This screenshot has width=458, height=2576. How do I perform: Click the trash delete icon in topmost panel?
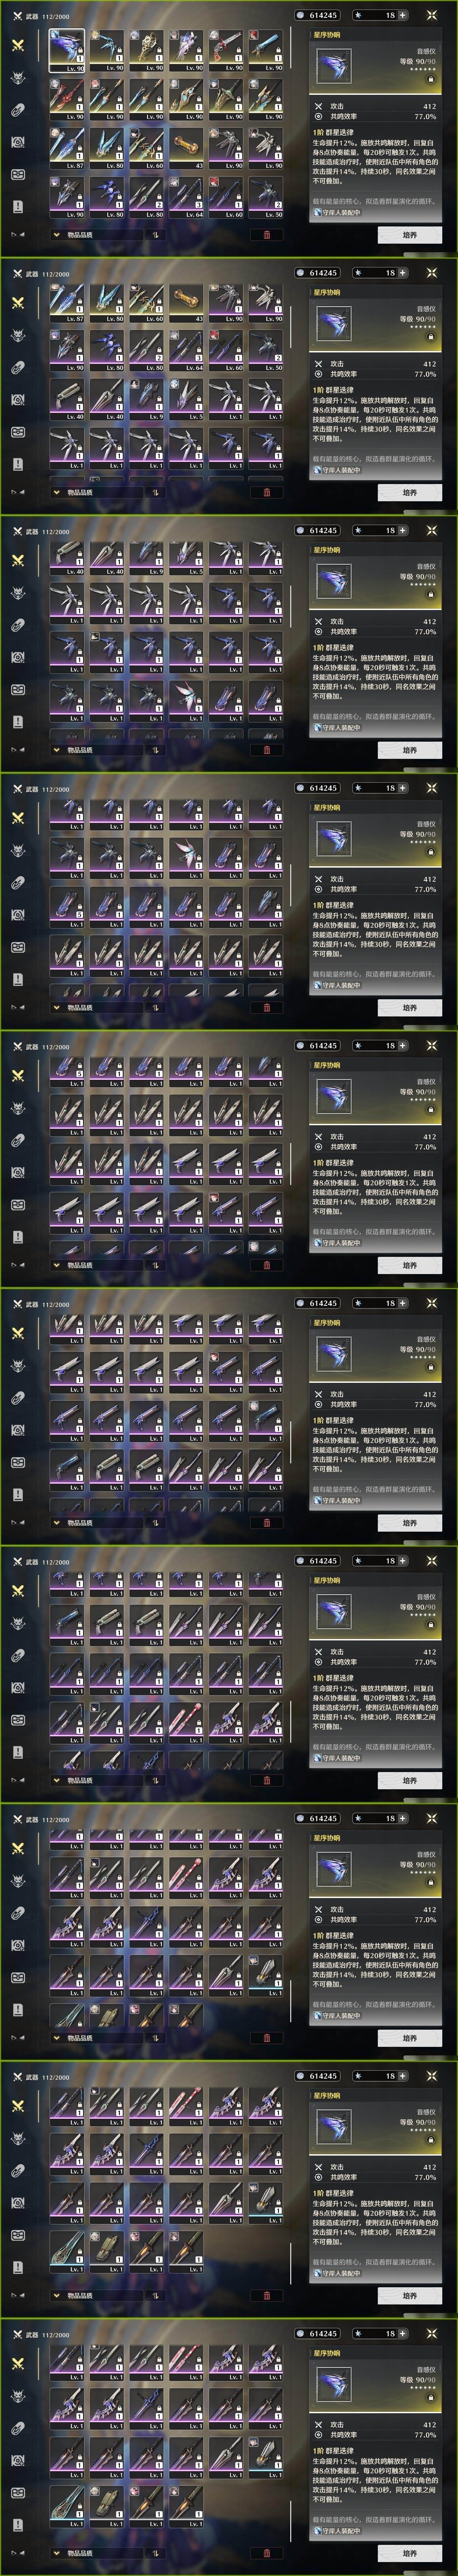coord(266,235)
